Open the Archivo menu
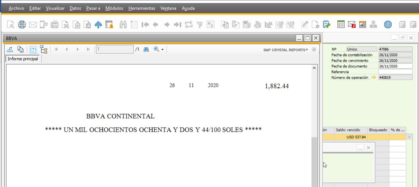This screenshot has height=187, width=419. pos(17,8)
